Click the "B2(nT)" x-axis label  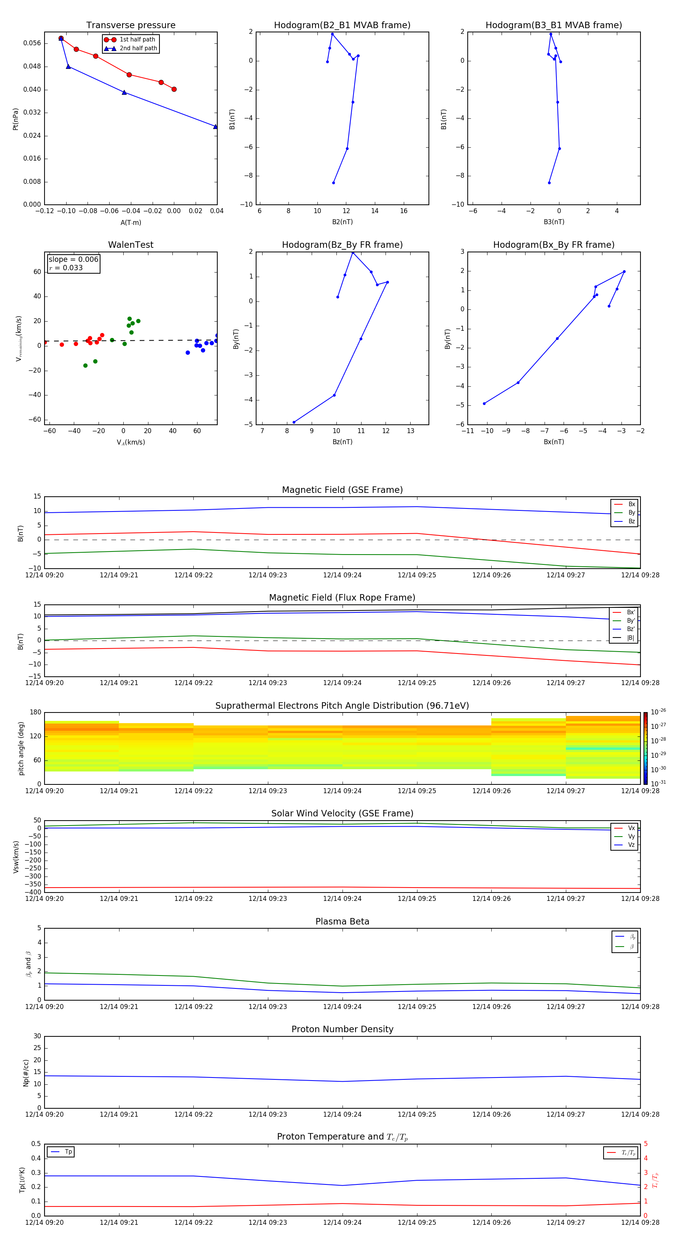[x=342, y=222]
